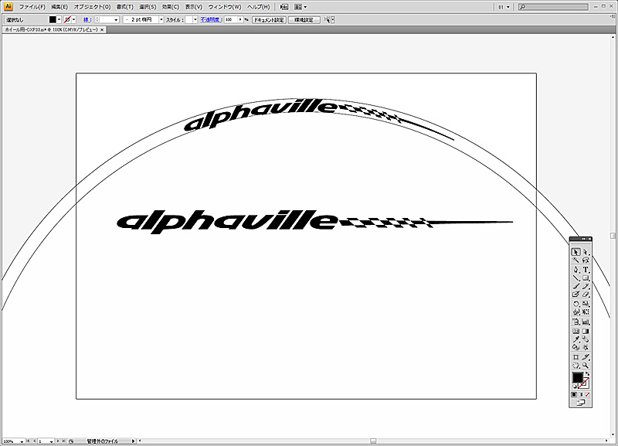Choose the Magic Wand tool
This screenshot has width=618, height=446.
click(x=576, y=260)
